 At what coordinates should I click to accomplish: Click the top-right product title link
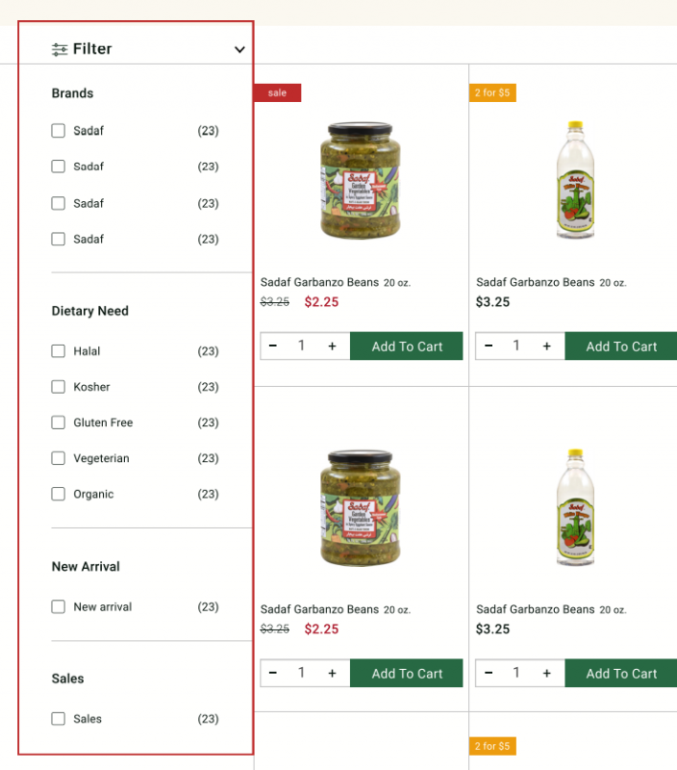click(536, 283)
